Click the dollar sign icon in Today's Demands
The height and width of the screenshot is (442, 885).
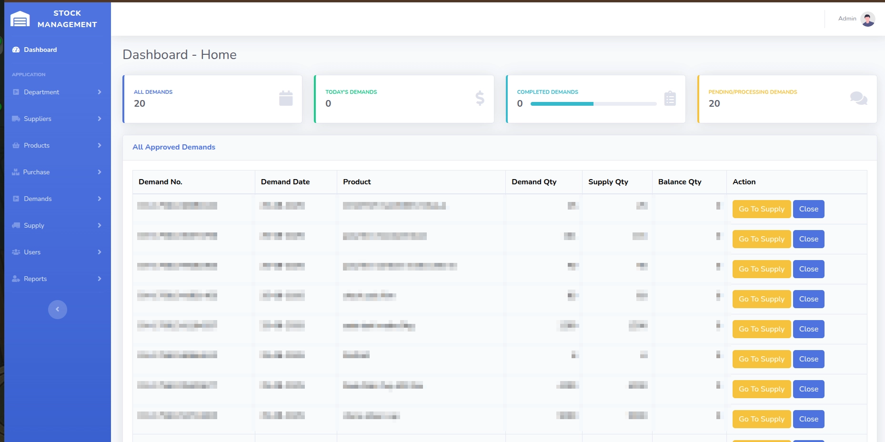(480, 99)
